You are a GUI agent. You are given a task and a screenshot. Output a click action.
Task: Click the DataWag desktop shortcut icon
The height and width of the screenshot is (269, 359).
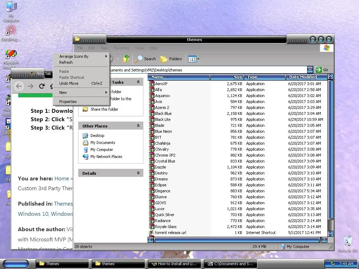(x=11, y=30)
